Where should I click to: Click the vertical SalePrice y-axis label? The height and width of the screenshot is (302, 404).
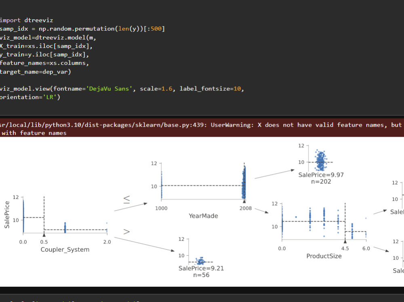coord(7,215)
